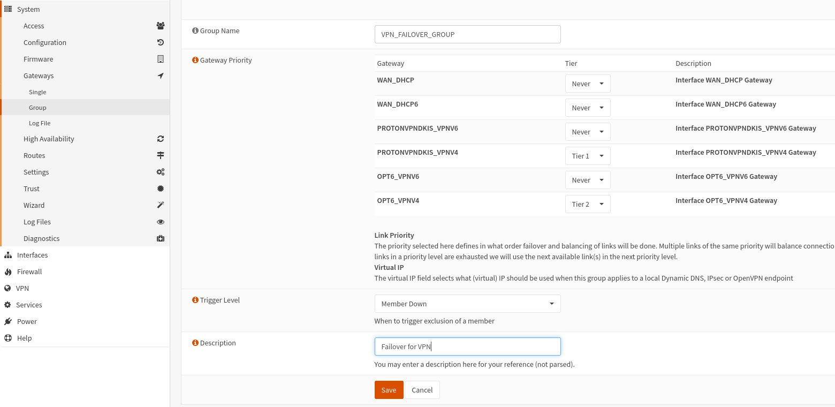Click the Firewall flame icon

(x=8, y=272)
